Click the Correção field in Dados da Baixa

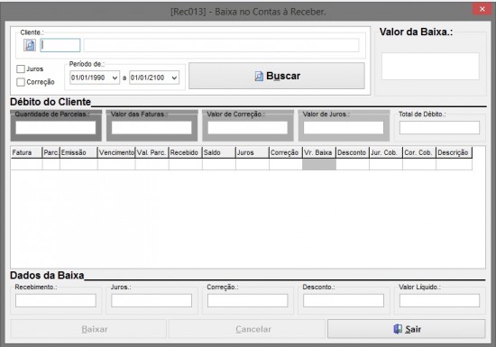248,300
